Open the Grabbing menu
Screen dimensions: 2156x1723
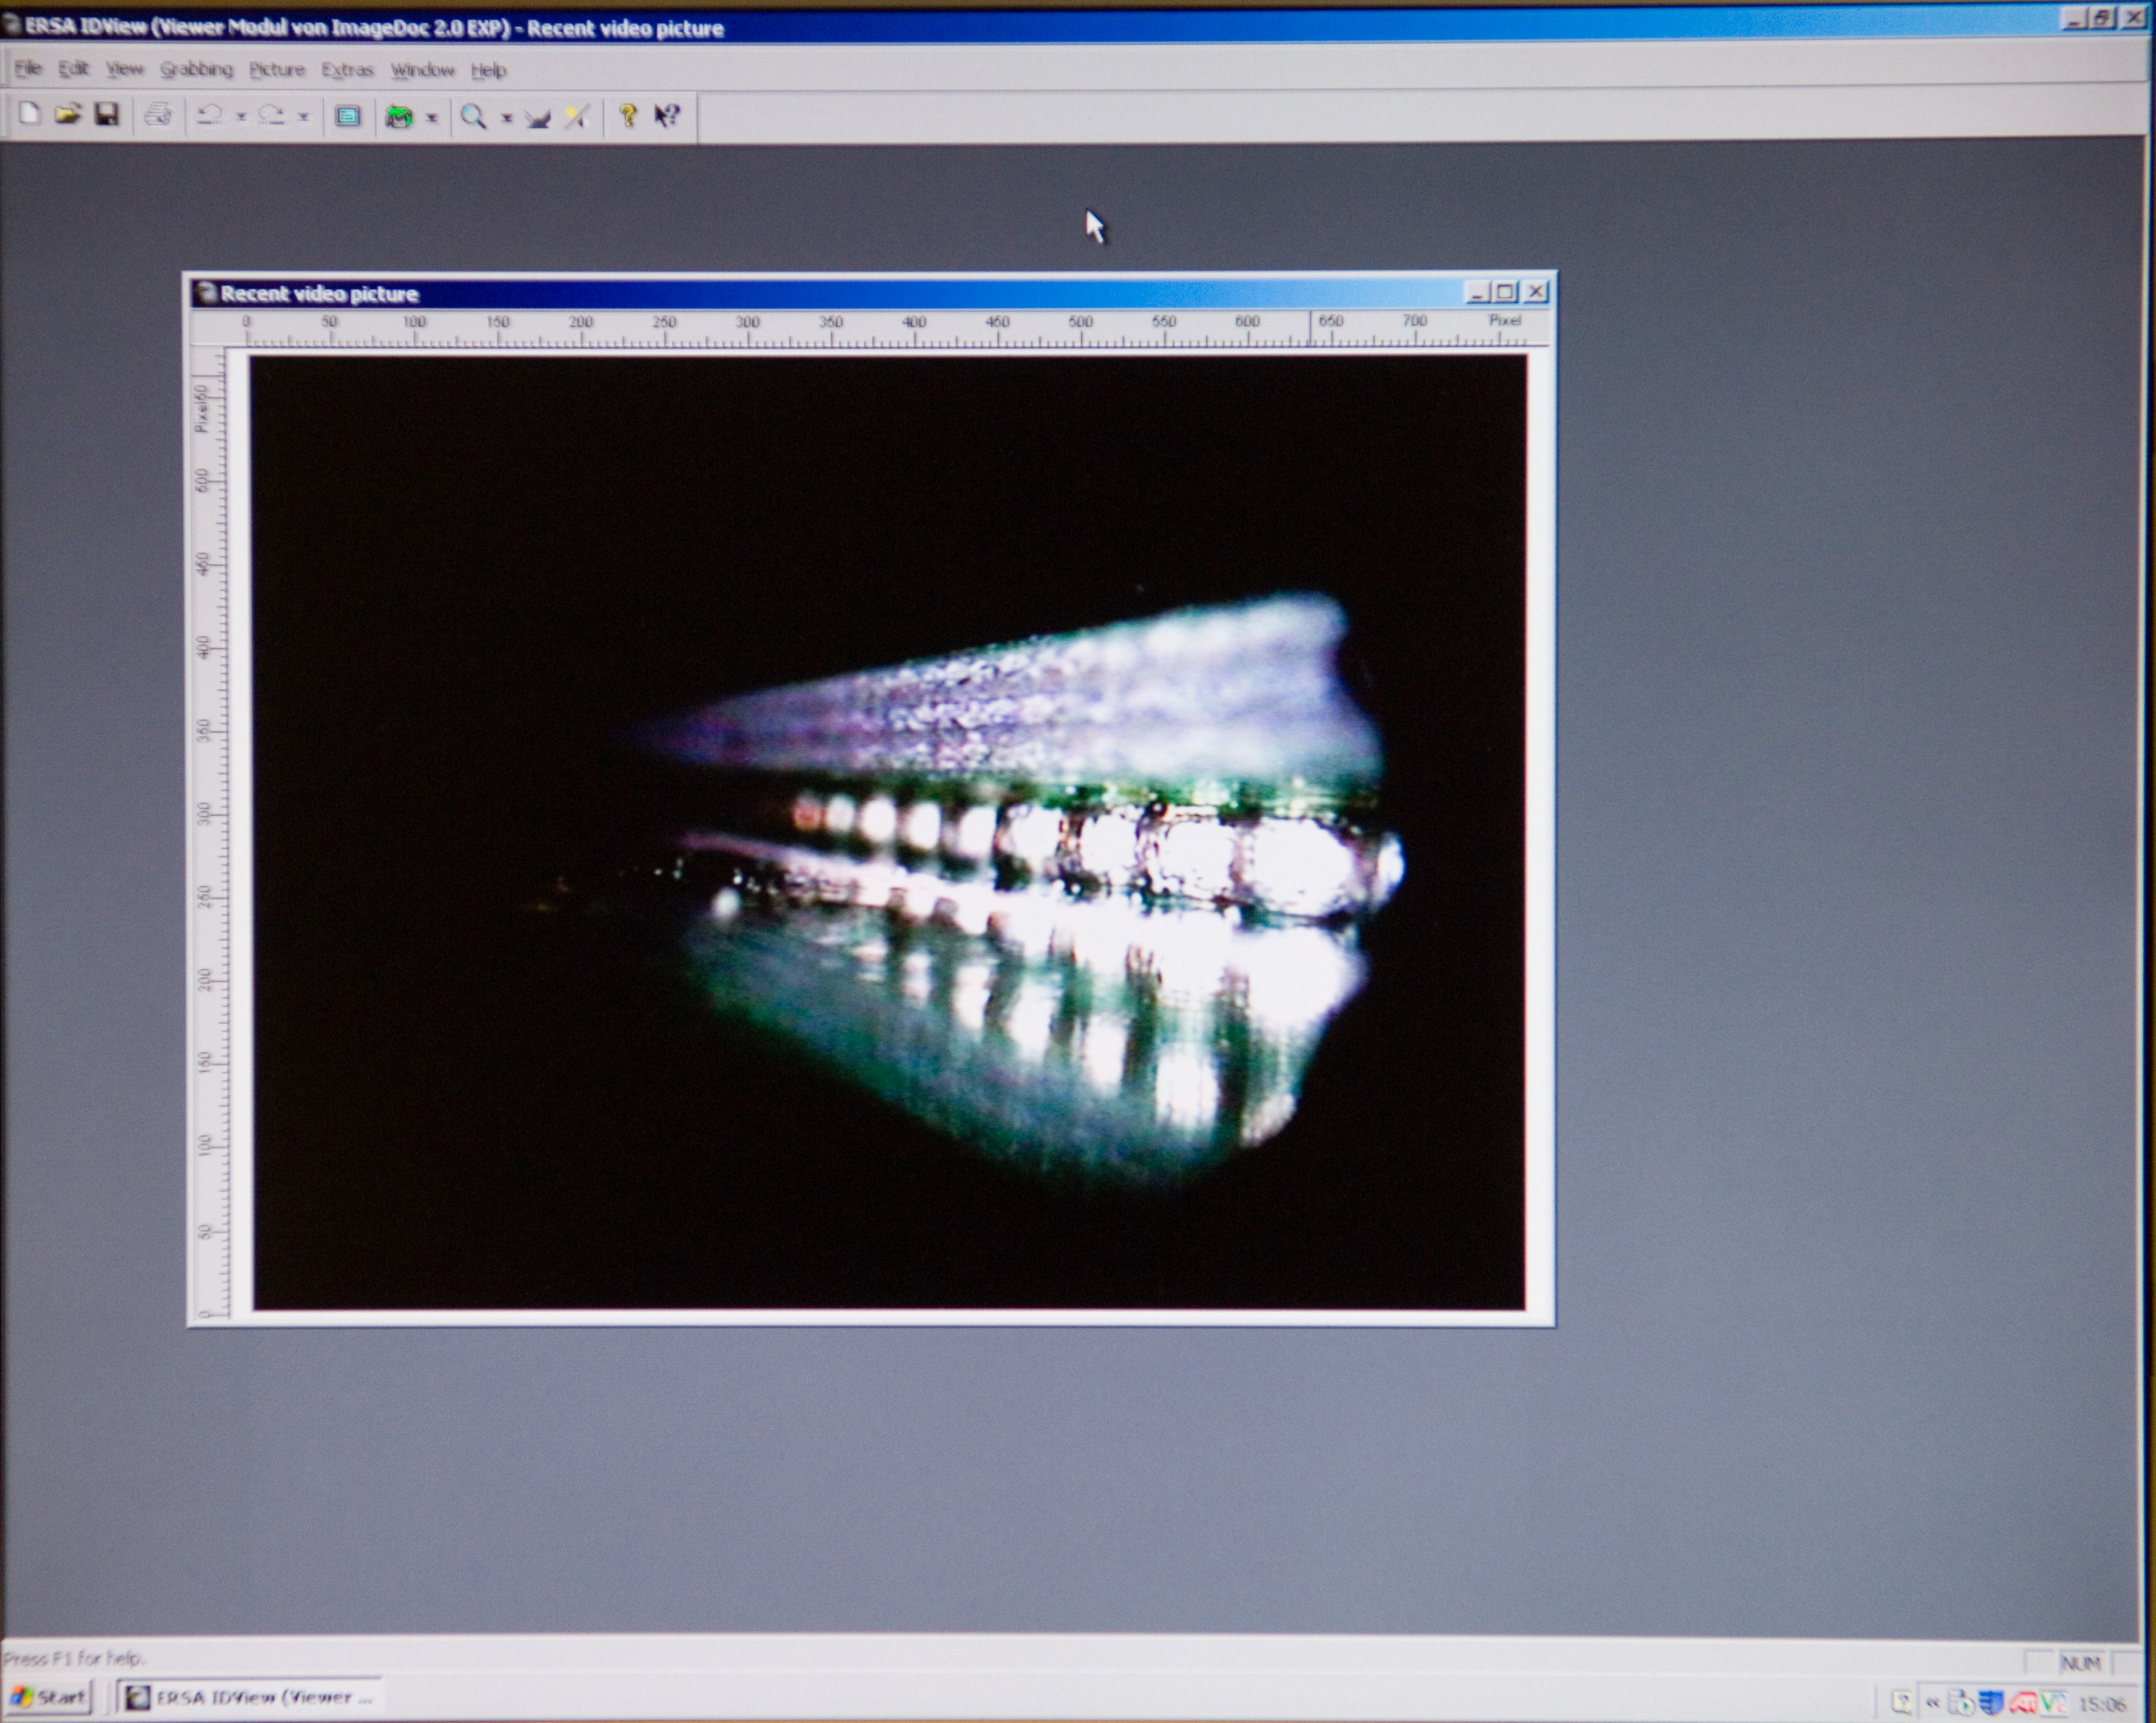point(196,69)
